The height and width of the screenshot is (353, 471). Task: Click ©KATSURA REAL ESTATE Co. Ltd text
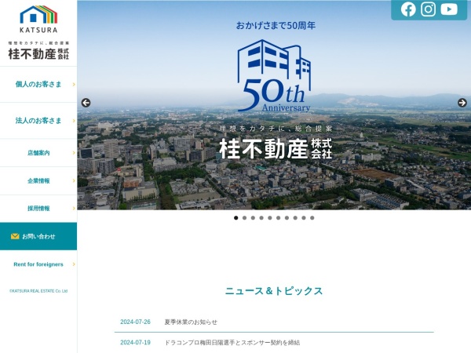(38, 291)
